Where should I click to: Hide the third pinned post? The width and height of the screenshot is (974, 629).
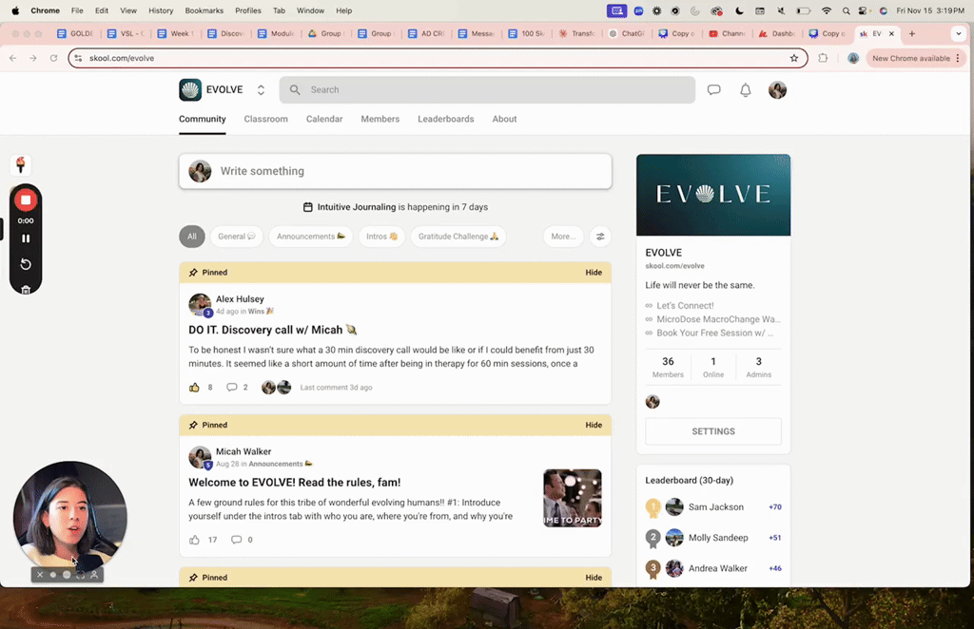pos(594,578)
